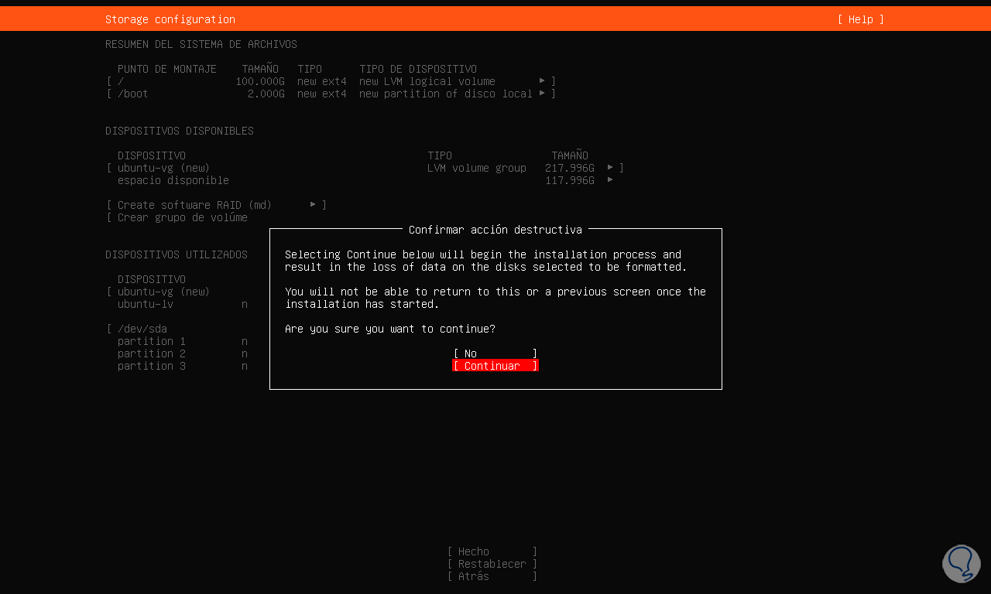Click the "RESUMEN DEL SISTEMA DE ARCHIVOS" heading
991x594 pixels.
tap(201, 44)
